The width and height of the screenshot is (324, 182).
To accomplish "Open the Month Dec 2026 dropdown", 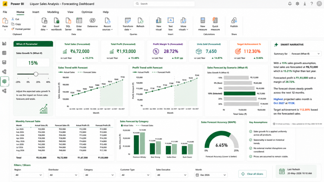I will click(x=211, y=175).
